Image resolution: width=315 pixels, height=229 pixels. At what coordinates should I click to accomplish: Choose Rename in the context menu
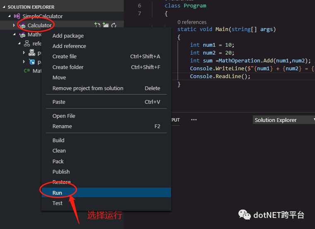coord(106,126)
